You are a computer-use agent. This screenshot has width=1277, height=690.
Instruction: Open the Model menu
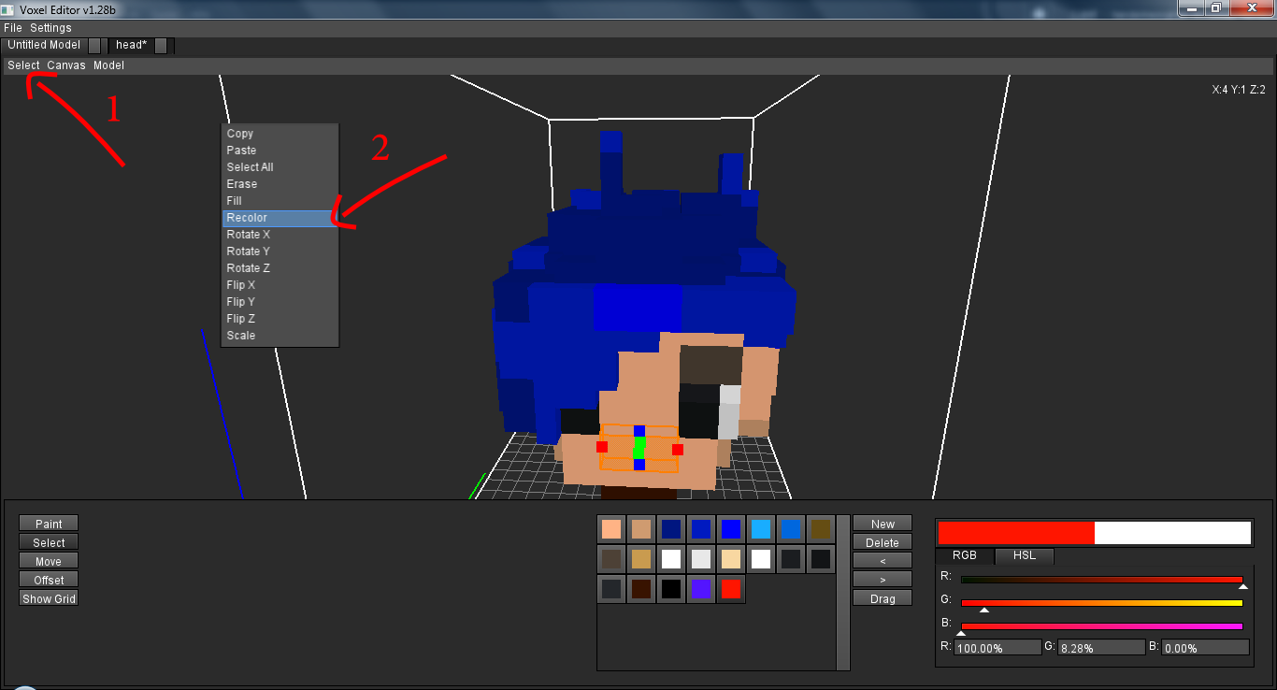[x=108, y=65]
